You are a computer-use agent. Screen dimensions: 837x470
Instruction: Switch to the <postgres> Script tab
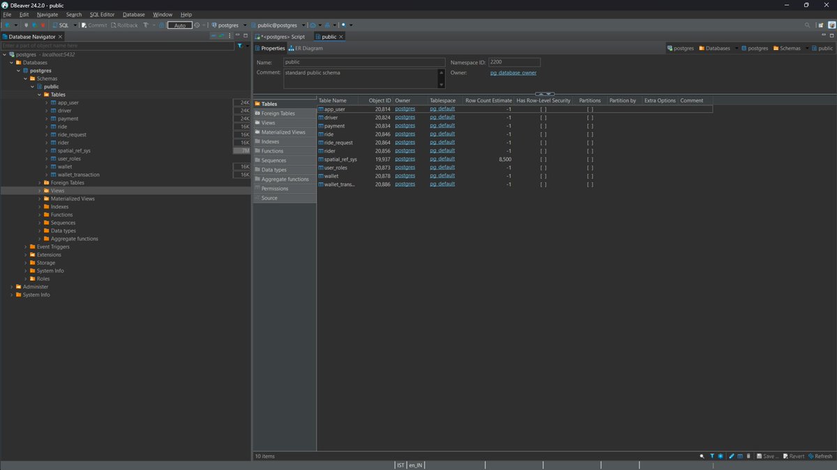pos(280,36)
